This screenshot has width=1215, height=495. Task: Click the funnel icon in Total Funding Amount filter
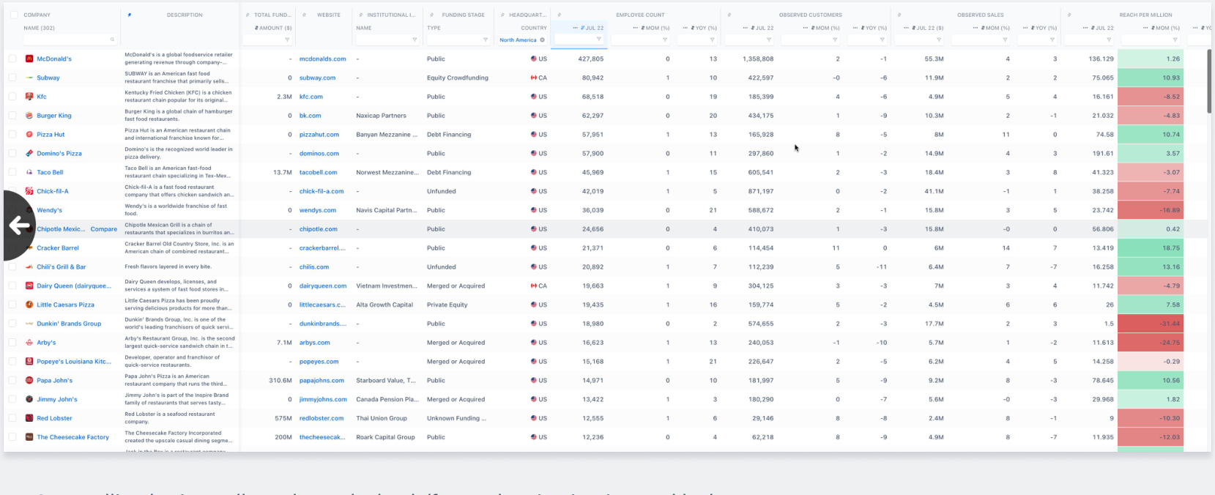tap(286, 40)
